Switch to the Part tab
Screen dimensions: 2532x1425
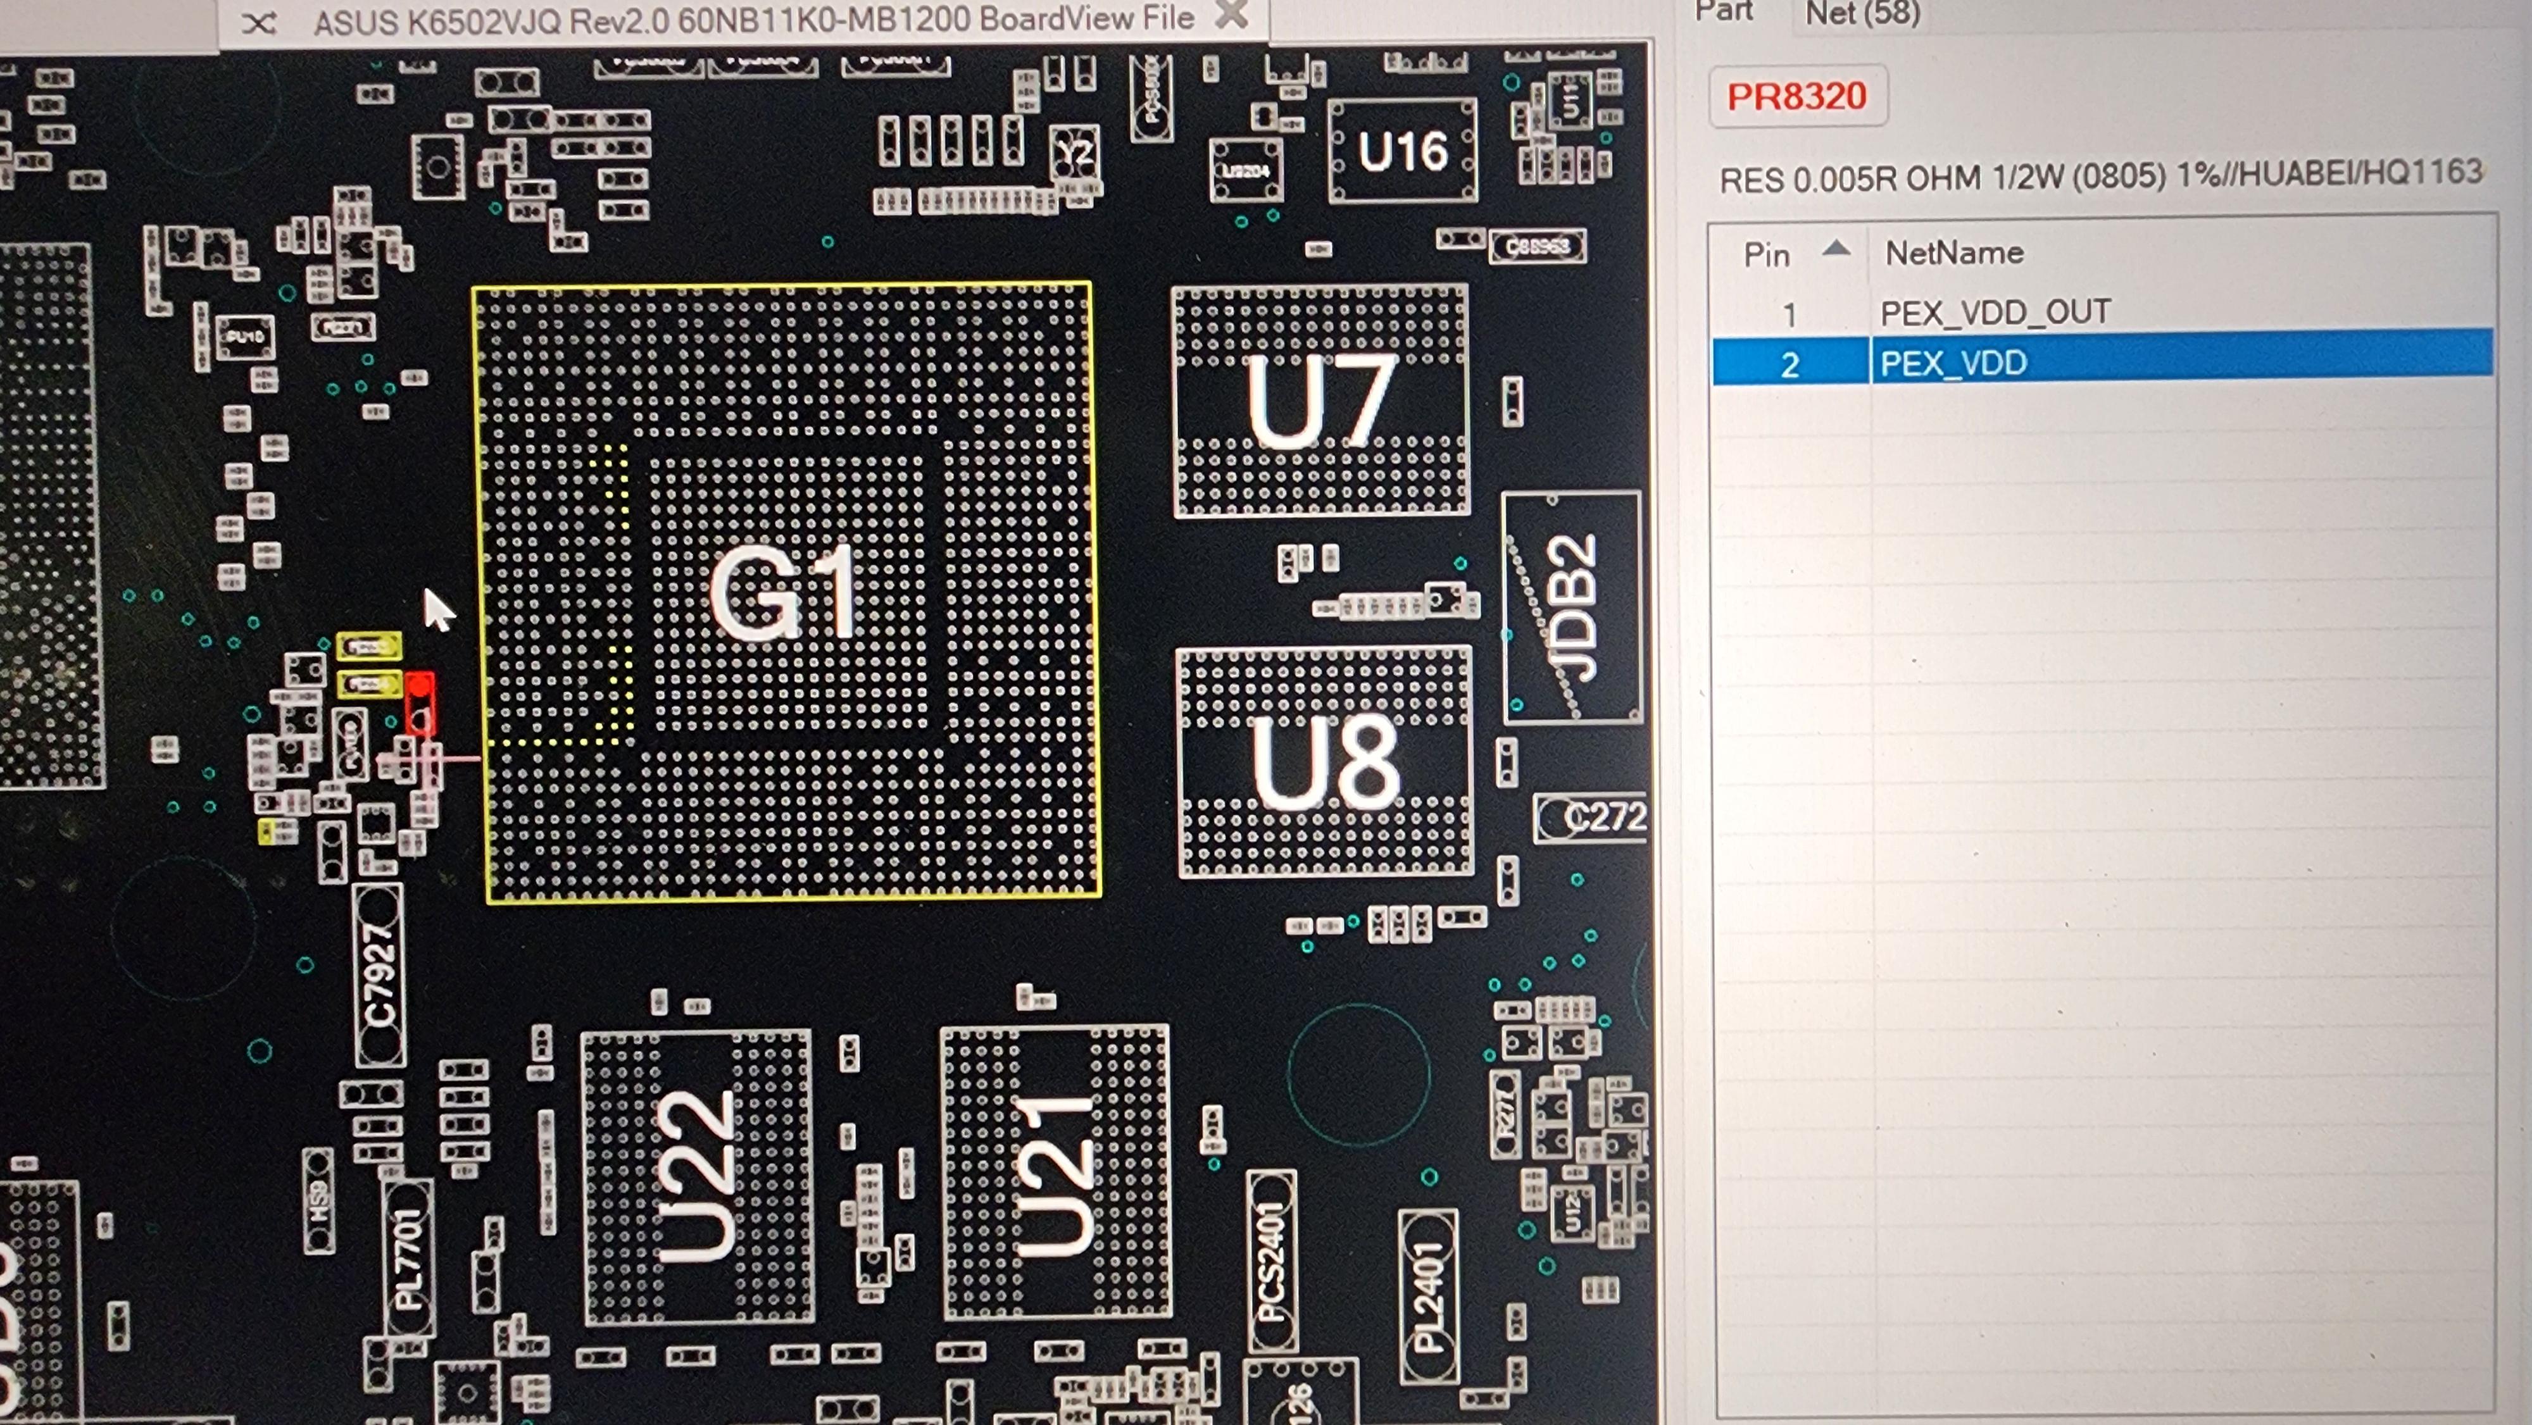[x=1724, y=12]
